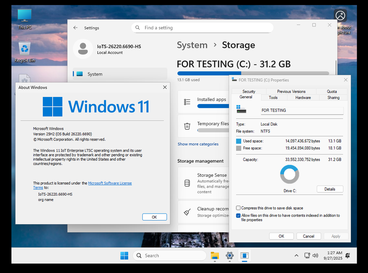This screenshot has height=273, width=368.
Task: Click the gray Free space color swatch
Action: pyautogui.click(x=238, y=148)
